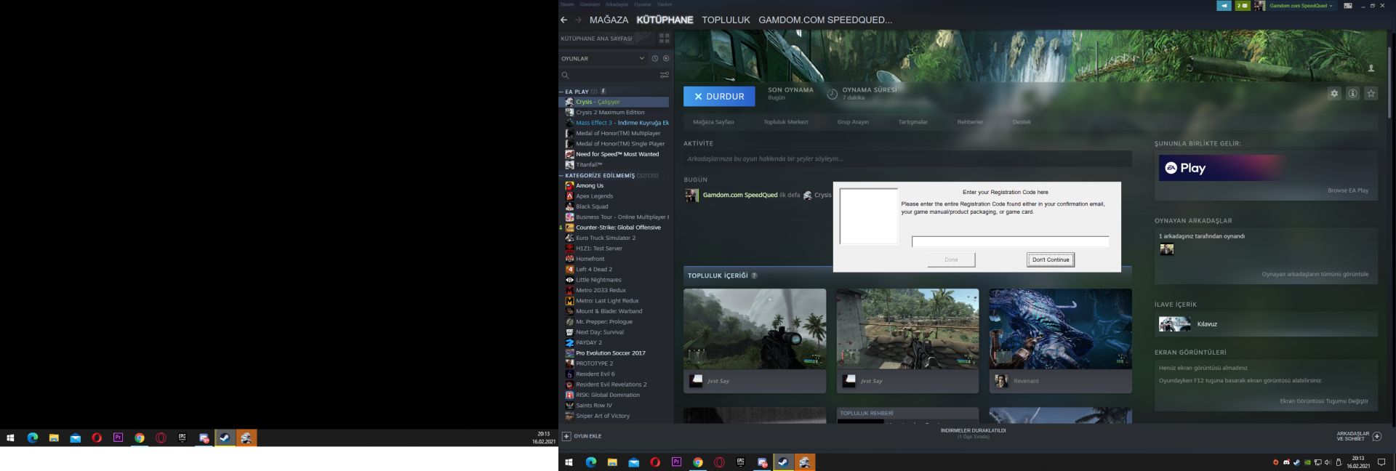Open Epic Games Launcher in left taskbar

point(182,438)
